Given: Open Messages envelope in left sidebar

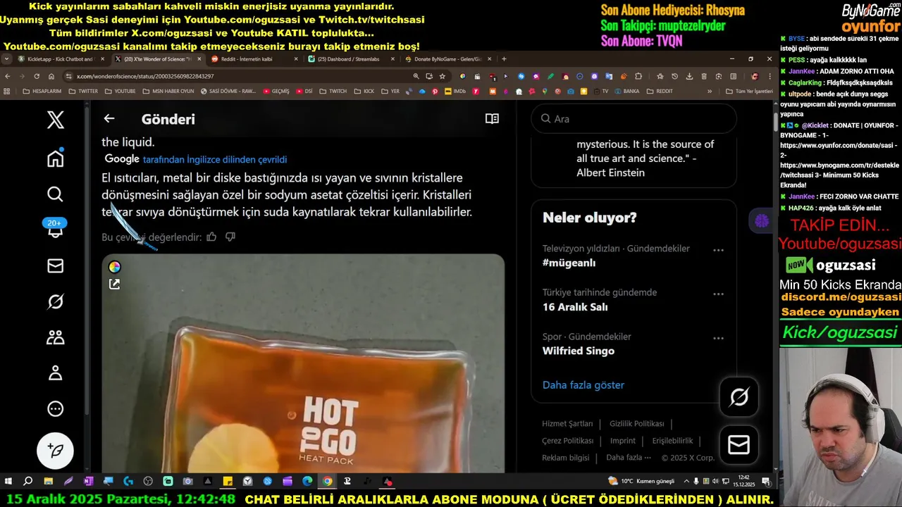Looking at the screenshot, I should [x=55, y=265].
